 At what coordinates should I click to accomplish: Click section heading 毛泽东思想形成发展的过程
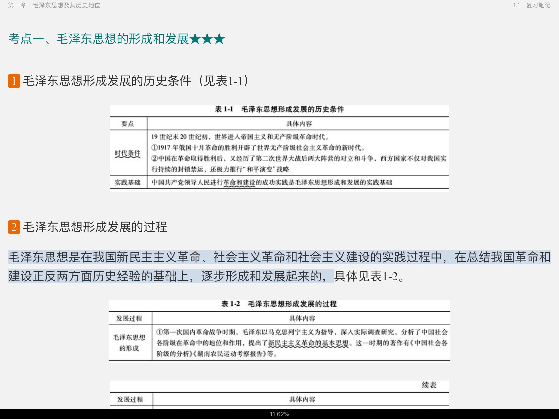[x=95, y=227]
